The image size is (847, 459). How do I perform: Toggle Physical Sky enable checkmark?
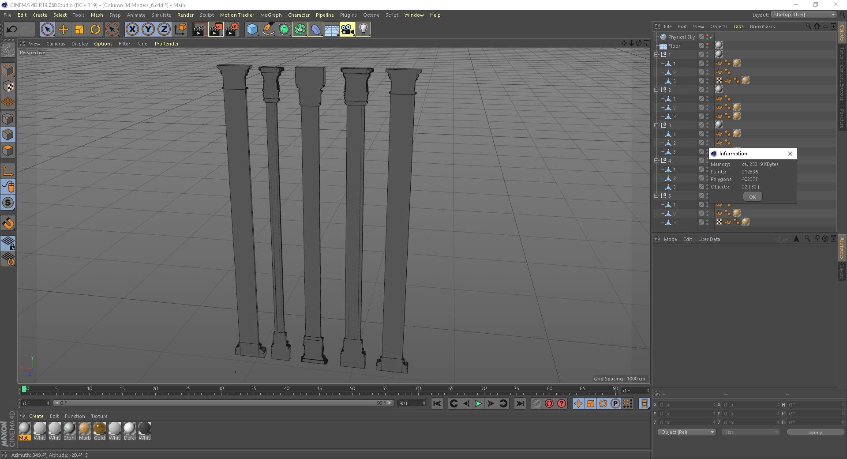pyautogui.click(x=712, y=37)
